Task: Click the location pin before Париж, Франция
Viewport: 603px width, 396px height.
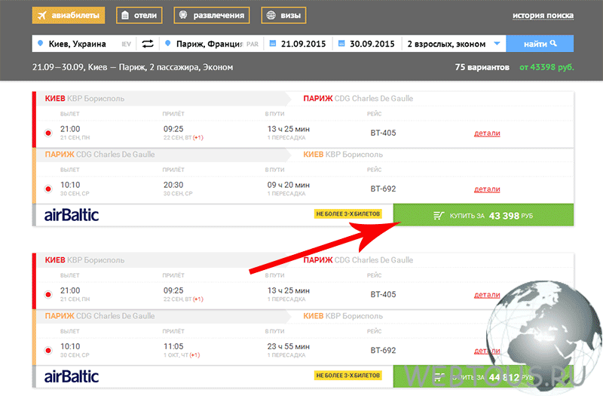Action: pos(167,44)
